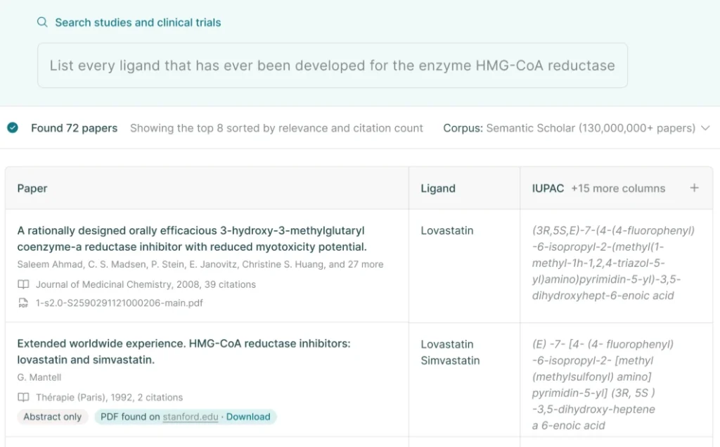The height and width of the screenshot is (447, 720).
Task: Click the PDF file icon on the first paper
Action: (x=23, y=303)
